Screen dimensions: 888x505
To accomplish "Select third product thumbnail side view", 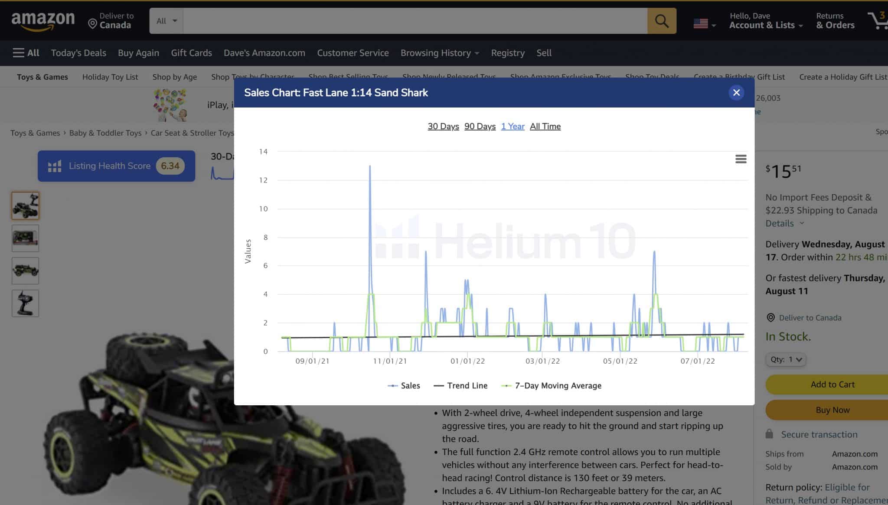I will (x=25, y=270).
